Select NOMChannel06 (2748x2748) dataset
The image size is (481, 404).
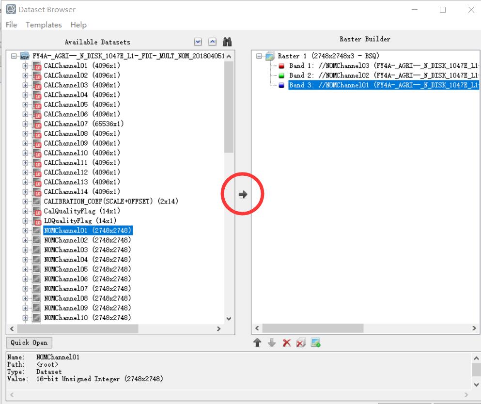(x=87, y=279)
